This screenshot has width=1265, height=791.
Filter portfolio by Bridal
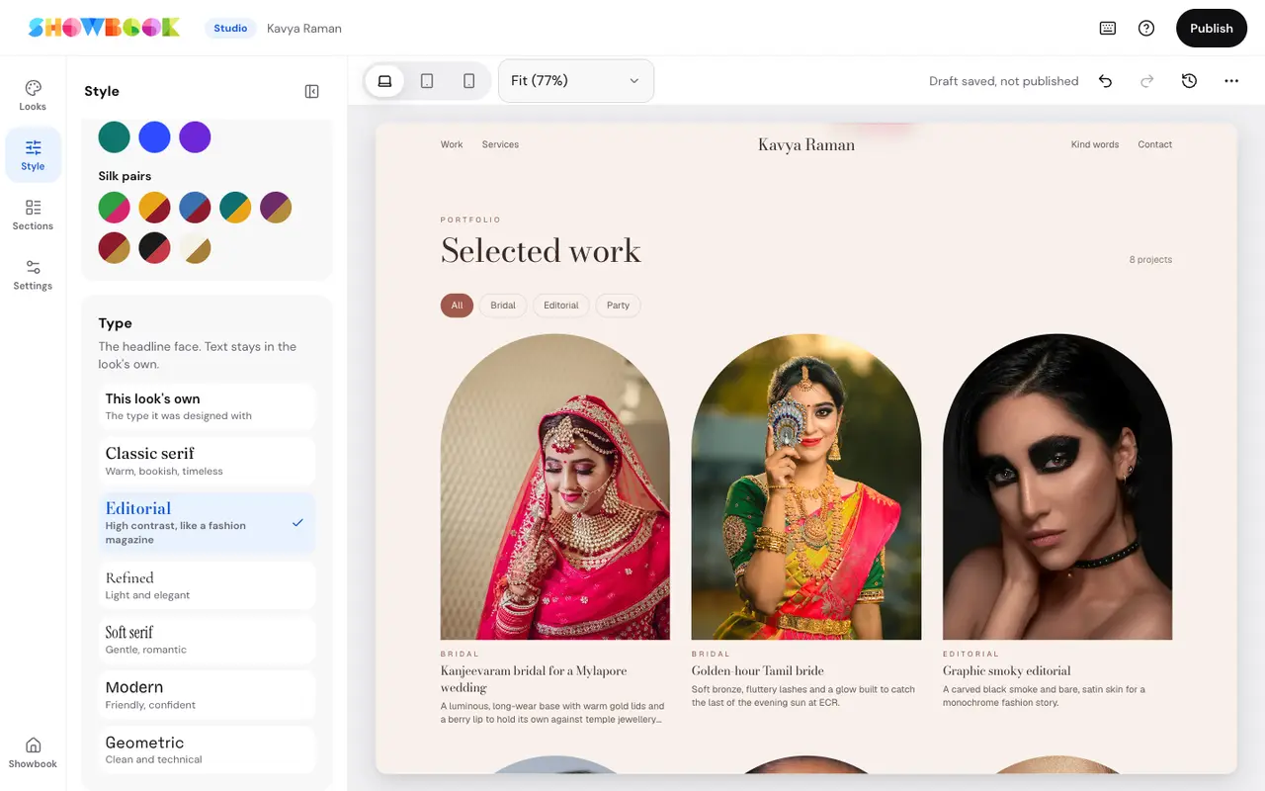(x=503, y=306)
